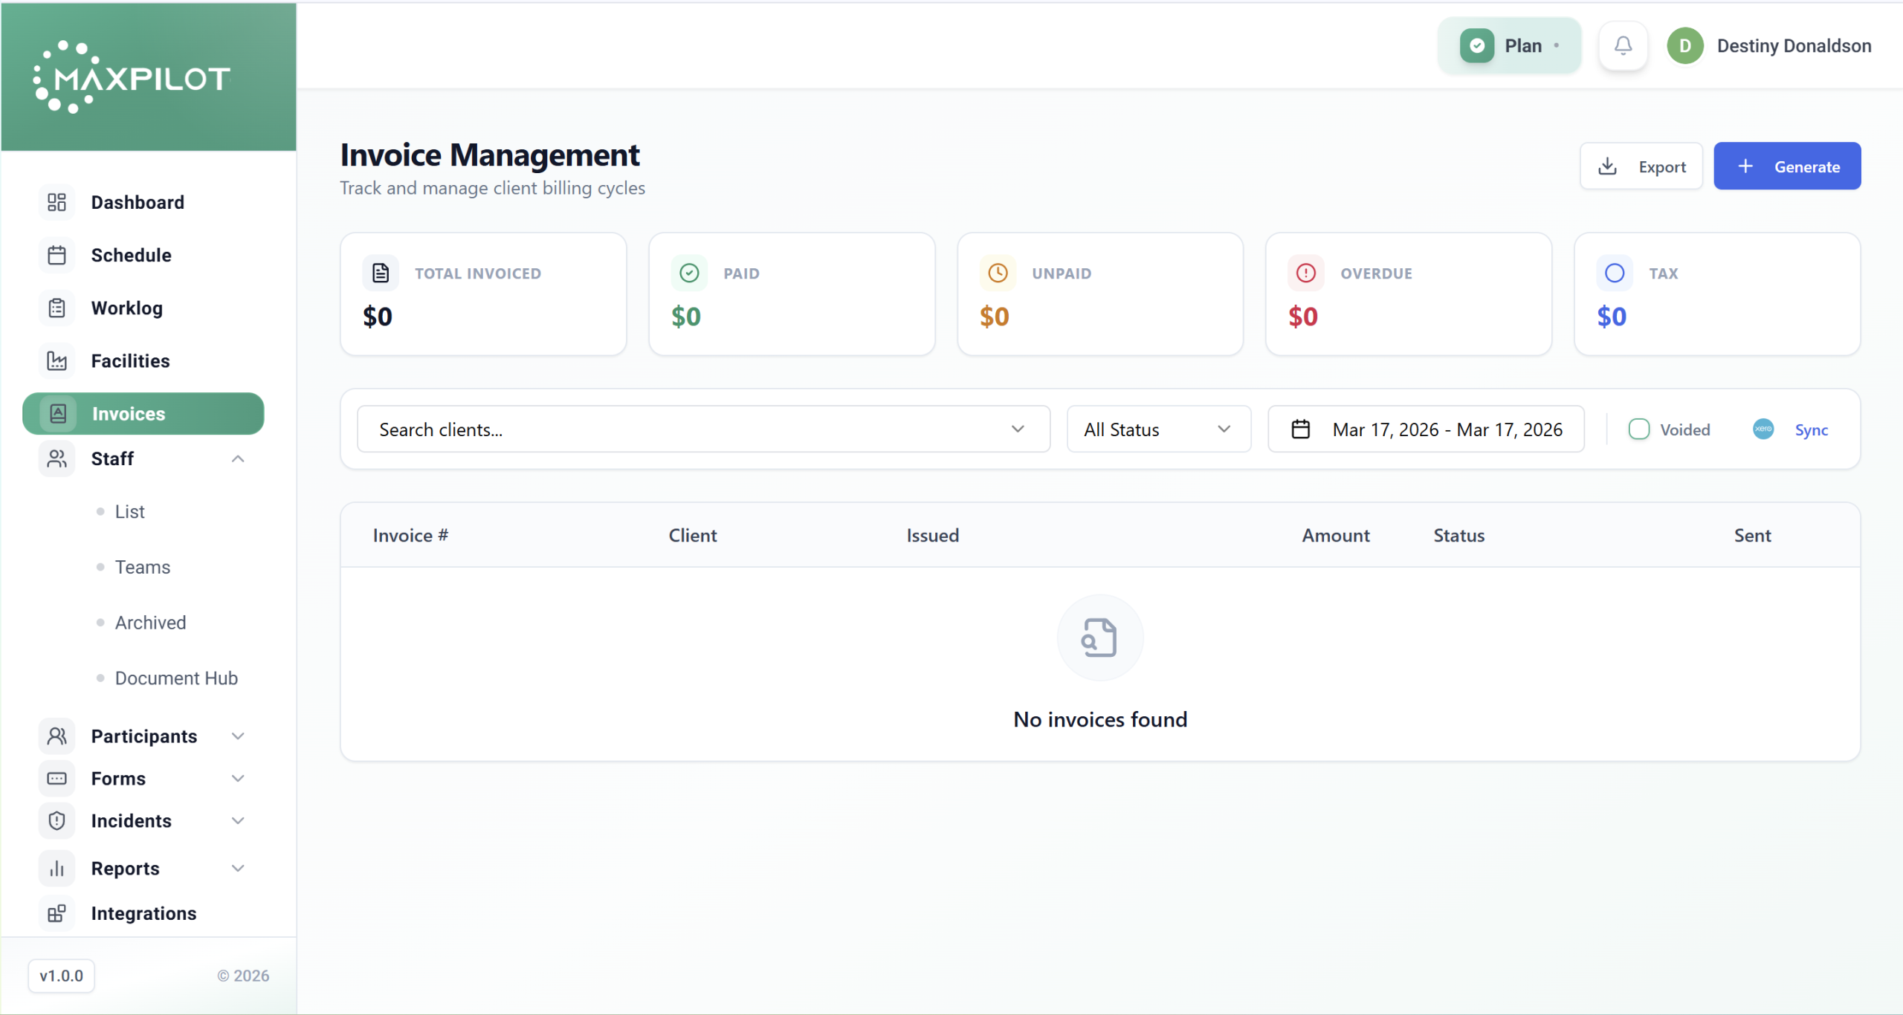Open the All Status dropdown

[x=1157, y=429]
